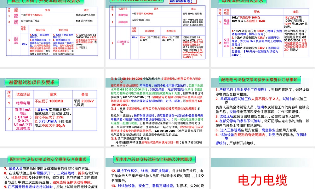315x189 pixels.
Task: Click the 不应低于 1000MΩ cell
Action: 53,103
